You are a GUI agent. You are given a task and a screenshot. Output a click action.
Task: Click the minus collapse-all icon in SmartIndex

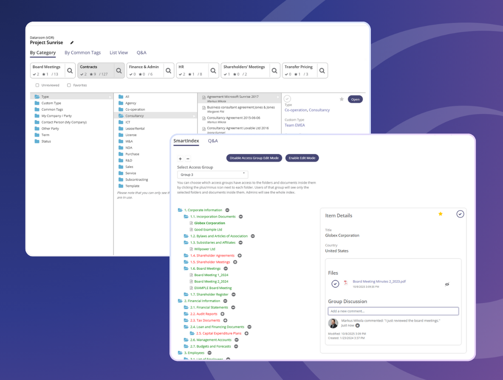point(188,159)
